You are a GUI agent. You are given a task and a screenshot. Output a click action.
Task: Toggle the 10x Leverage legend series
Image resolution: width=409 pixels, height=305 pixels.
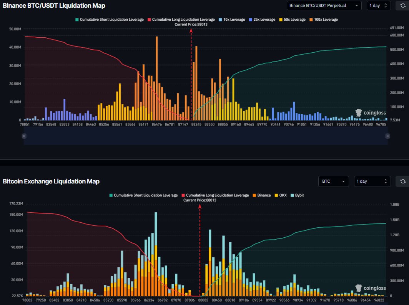pyautogui.click(x=231, y=20)
